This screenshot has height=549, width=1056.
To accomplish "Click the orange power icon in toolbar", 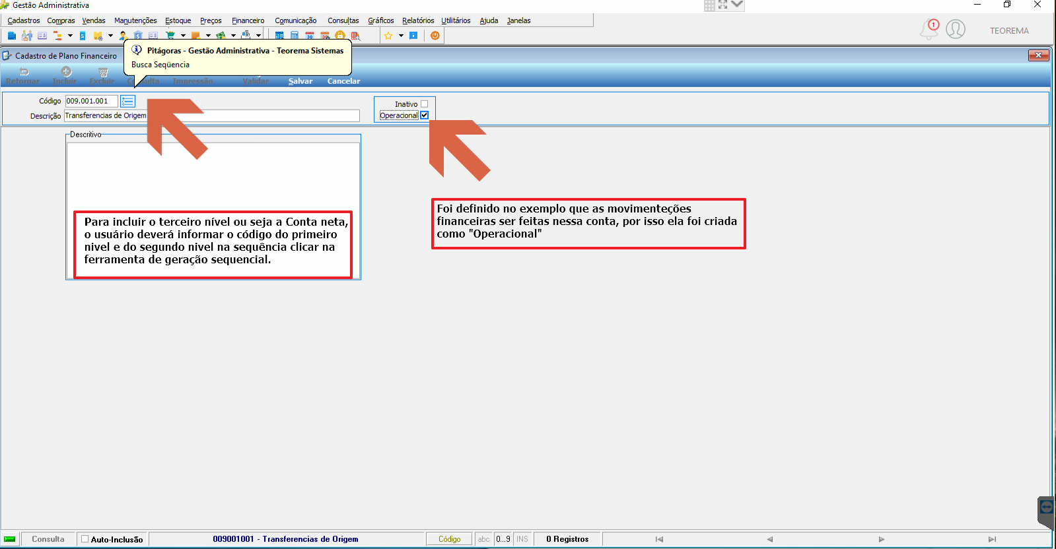I will [x=435, y=36].
